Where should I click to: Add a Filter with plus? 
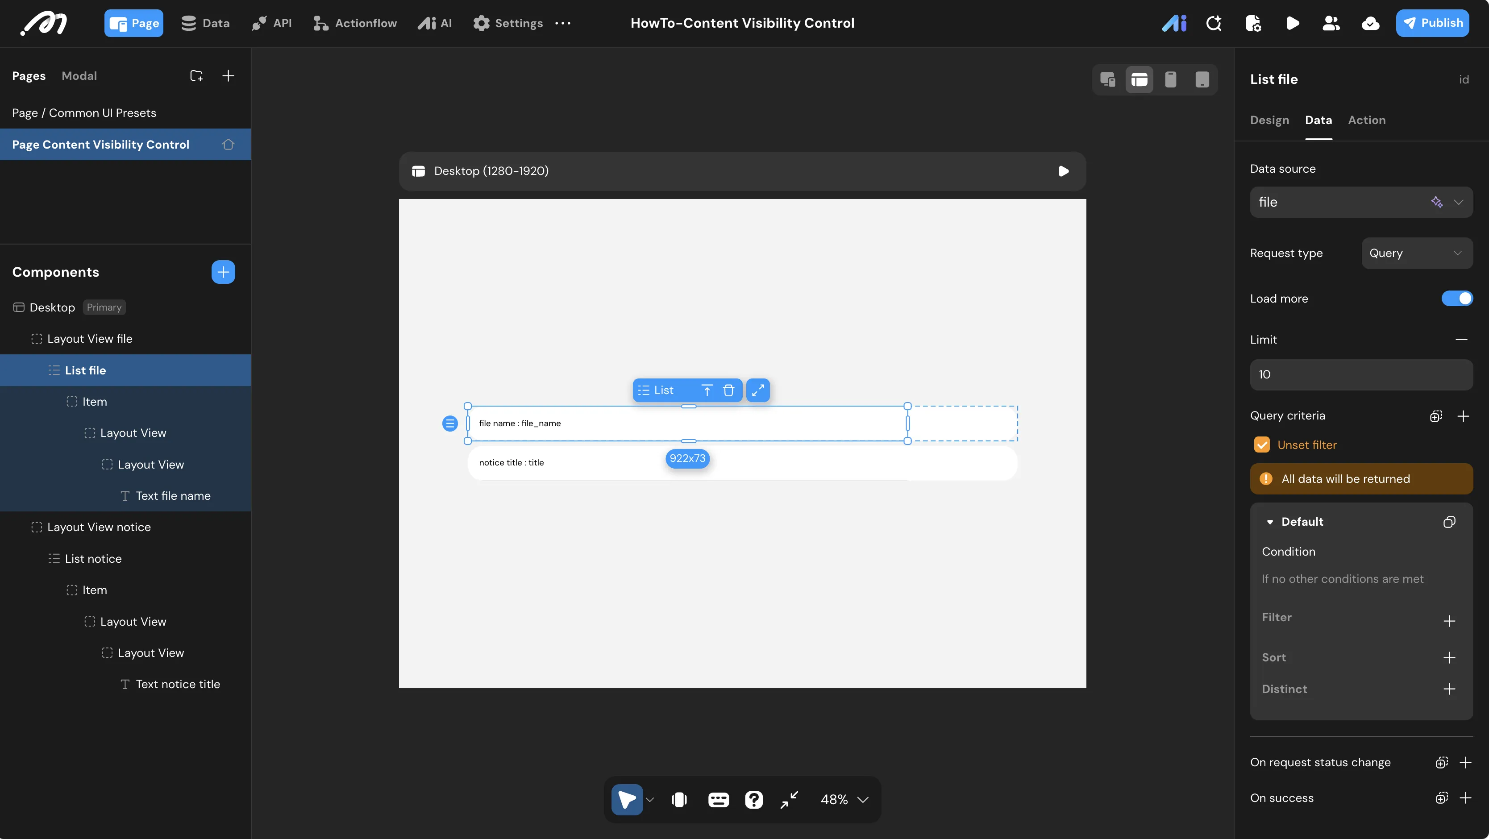(1449, 621)
